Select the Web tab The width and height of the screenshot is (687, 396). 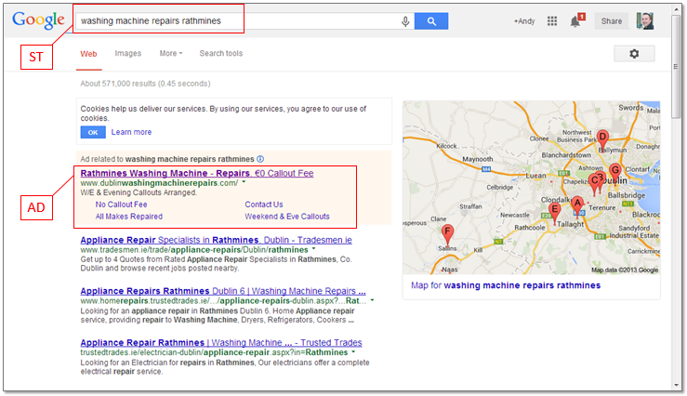click(88, 53)
